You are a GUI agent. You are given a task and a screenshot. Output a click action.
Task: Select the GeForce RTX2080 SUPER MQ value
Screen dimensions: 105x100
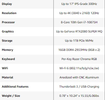point(79,31)
